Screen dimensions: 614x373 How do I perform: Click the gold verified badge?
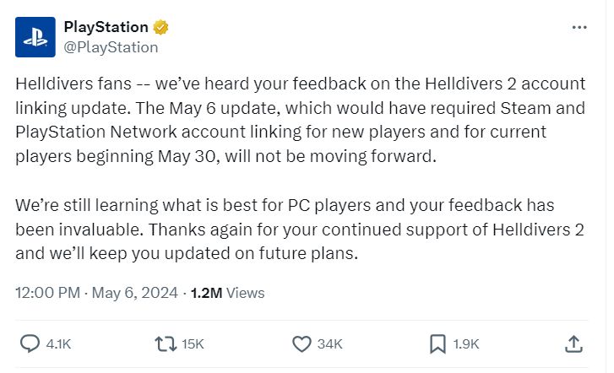pos(160,27)
